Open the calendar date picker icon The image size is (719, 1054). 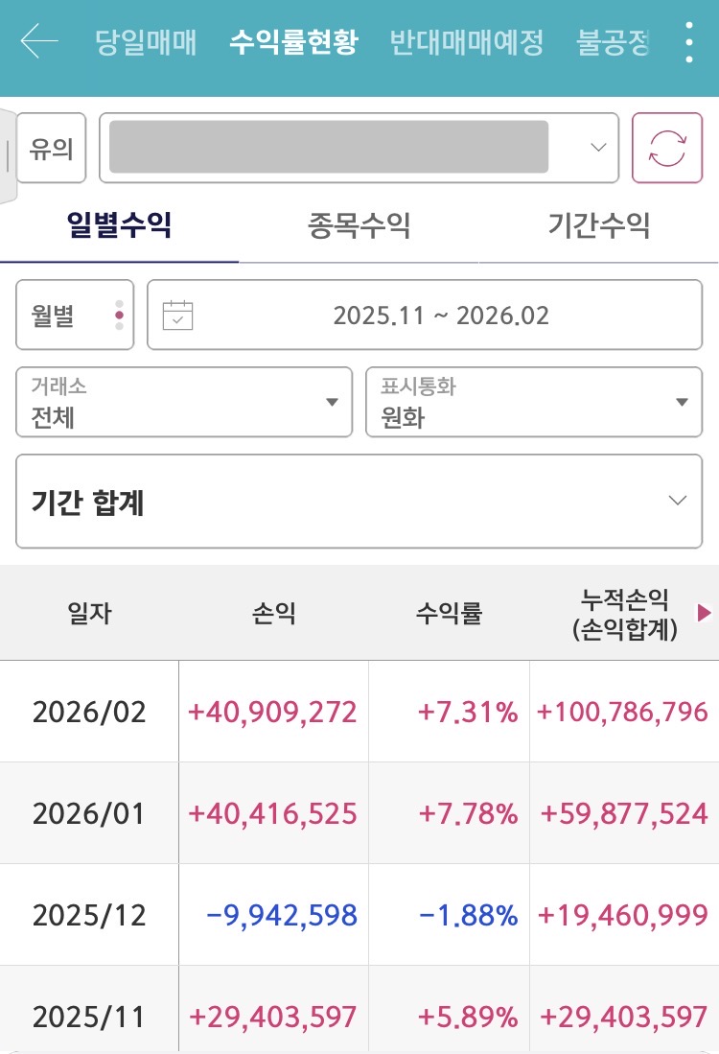pos(178,316)
